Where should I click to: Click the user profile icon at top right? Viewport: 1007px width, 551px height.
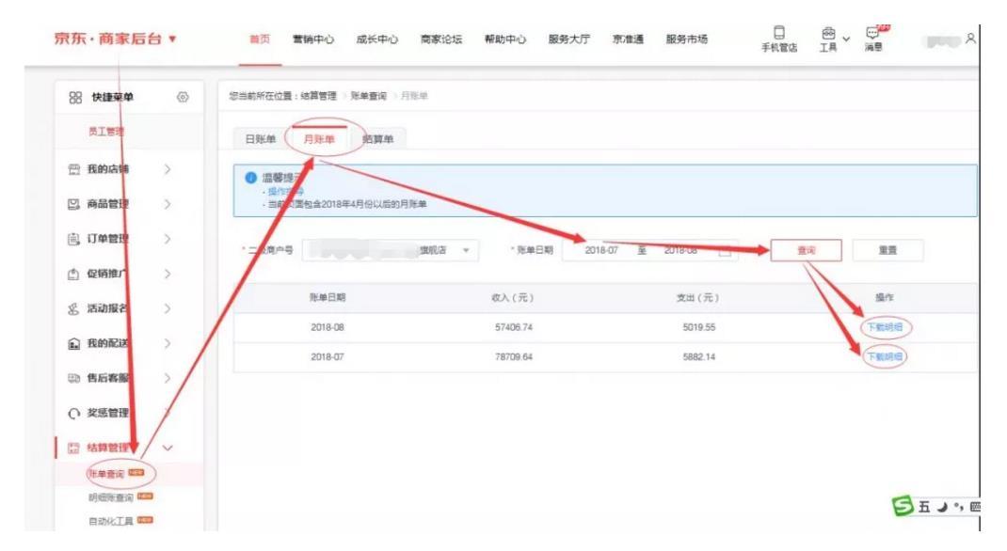pos(970,39)
